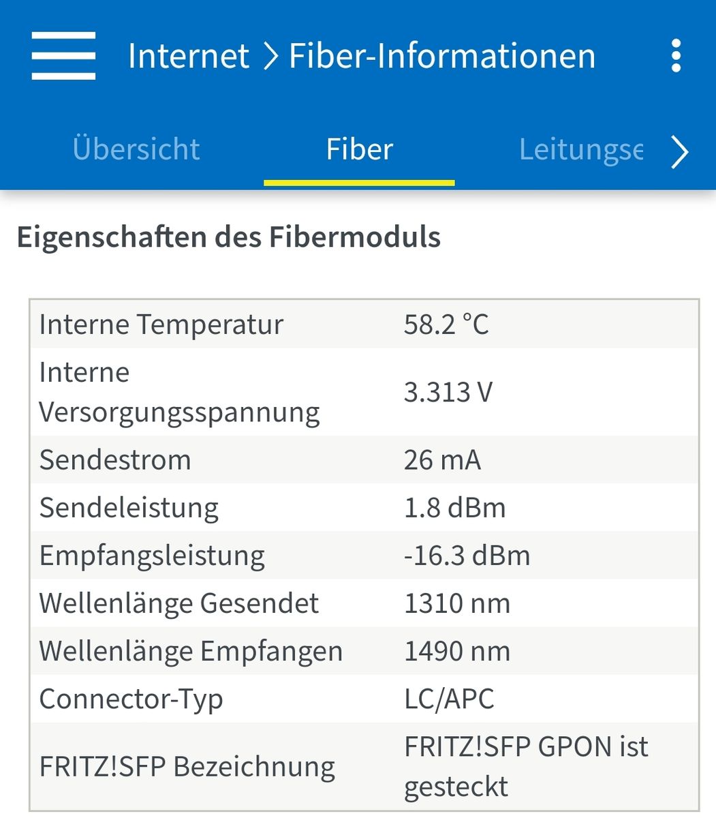The width and height of the screenshot is (716, 818).
Task: Show more tabs with right arrow
Action: (x=680, y=151)
